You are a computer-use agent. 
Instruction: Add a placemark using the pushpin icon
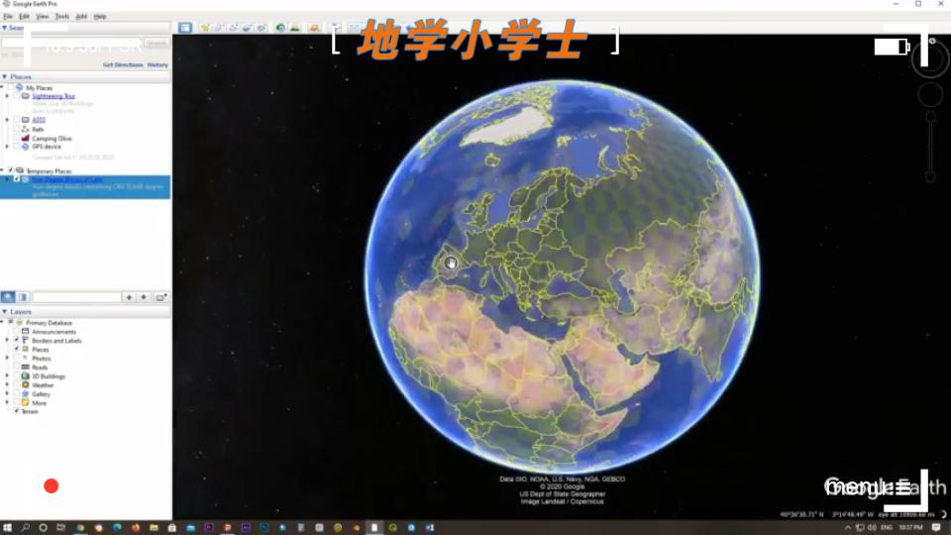[205, 28]
